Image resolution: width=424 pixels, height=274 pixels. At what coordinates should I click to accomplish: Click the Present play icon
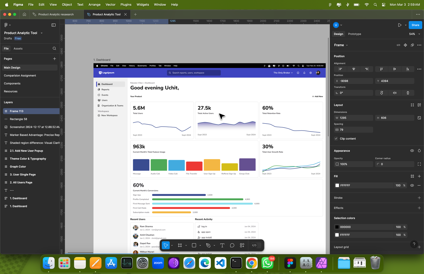click(400, 25)
